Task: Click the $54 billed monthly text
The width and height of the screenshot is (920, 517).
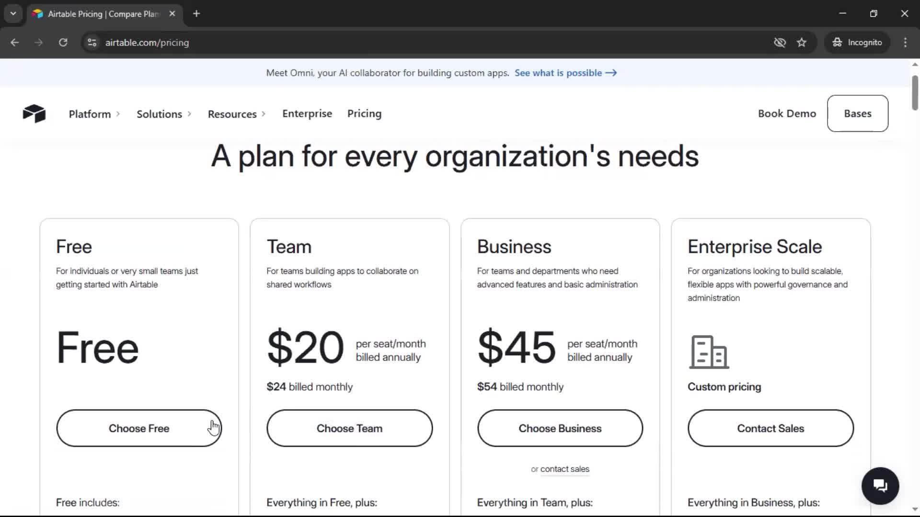Action: pyautogui.click(x=520, y=387)
